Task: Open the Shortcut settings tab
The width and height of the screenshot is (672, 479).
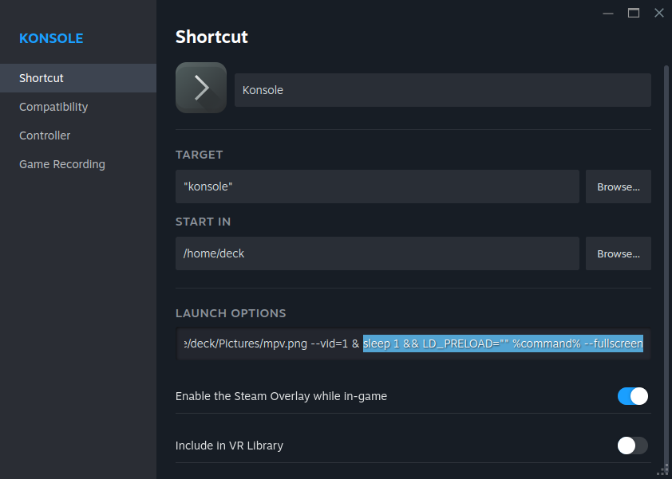Action: (78, 78)
